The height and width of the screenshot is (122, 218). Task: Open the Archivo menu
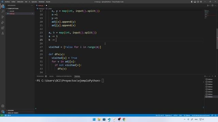coord(7,2)
